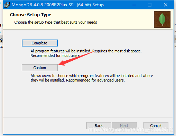This screenshot has height=136, width=176.
Task: Close the MongoDB Setup window
Action: tap(166, 5)
